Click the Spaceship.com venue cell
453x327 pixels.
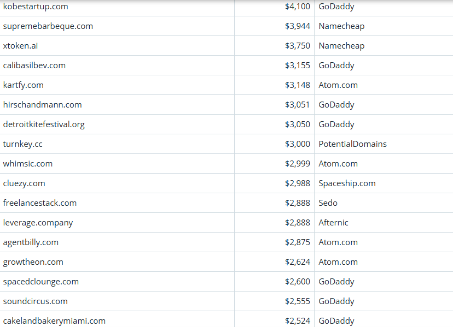click(347, 183)
